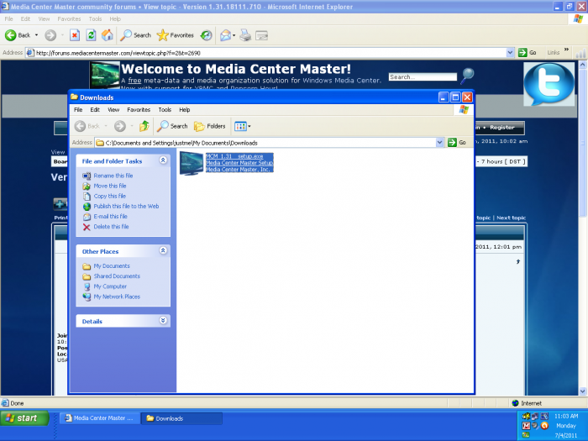This screenshot has width=588, height=441.
Task: Select MCM 1.31 setup.exe file icon
Action: [x=192, y=163]
